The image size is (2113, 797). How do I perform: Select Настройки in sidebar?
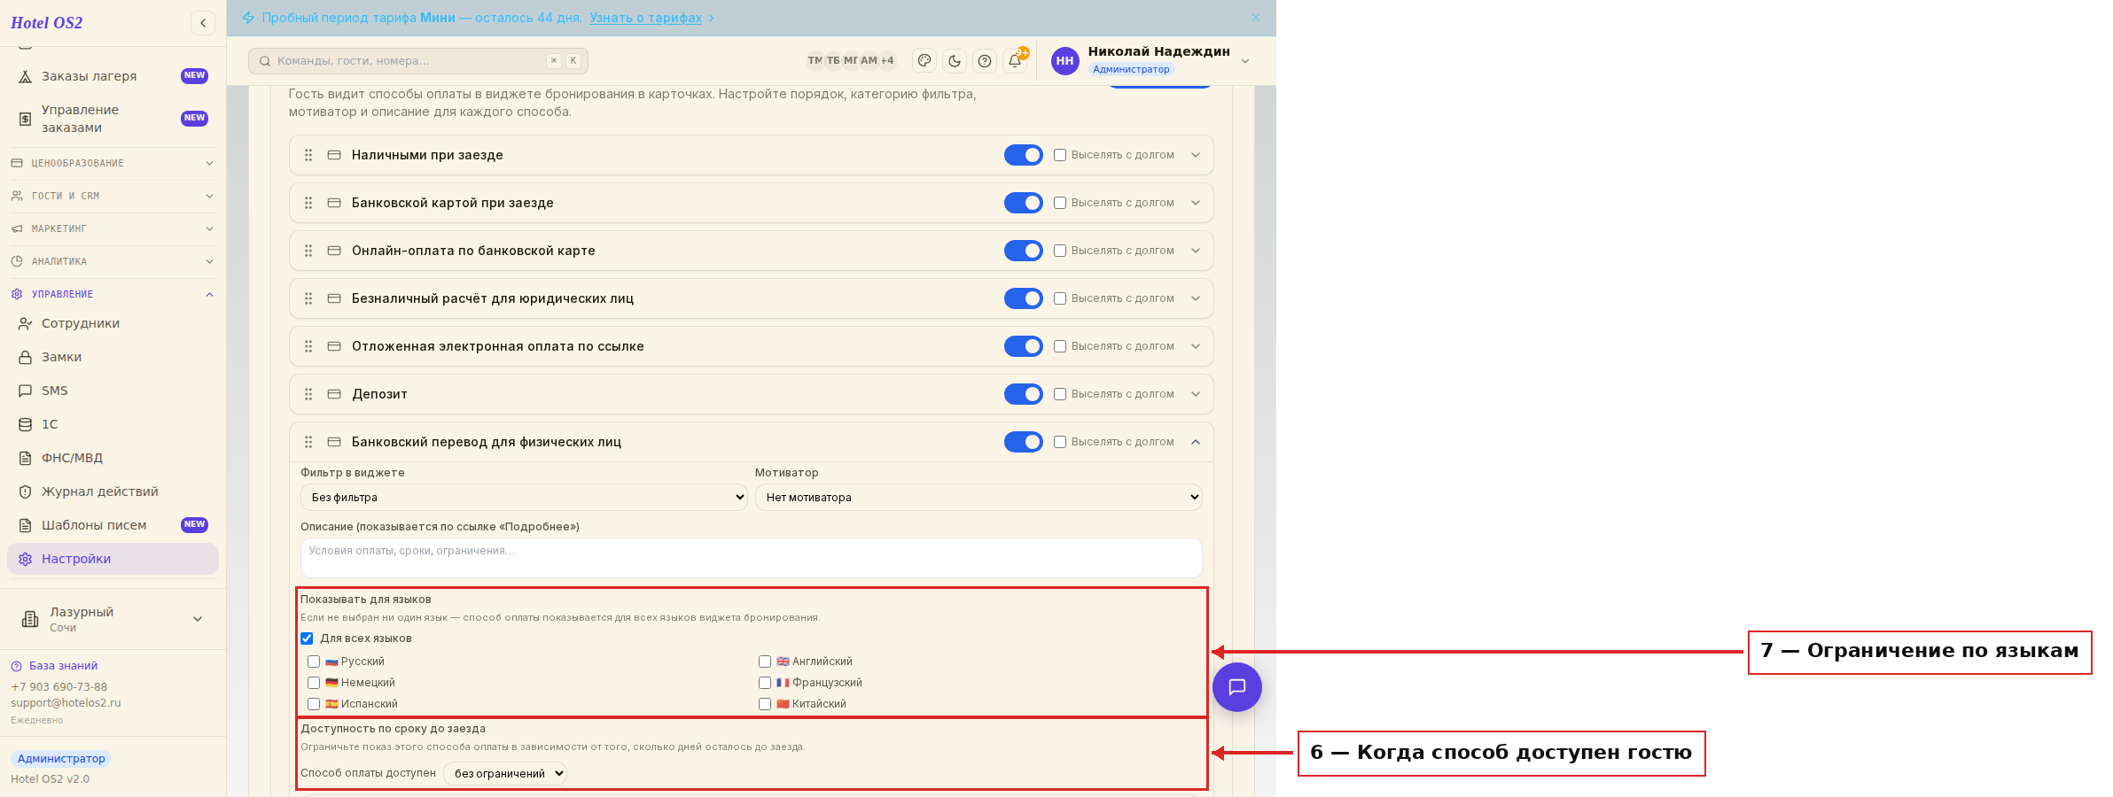tap(113, 559)
